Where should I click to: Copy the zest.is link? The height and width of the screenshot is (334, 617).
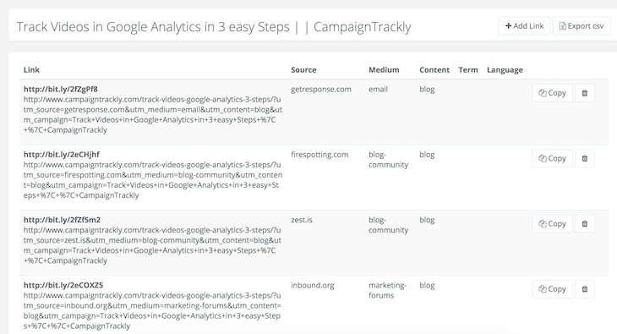click(x=552, y=224)
